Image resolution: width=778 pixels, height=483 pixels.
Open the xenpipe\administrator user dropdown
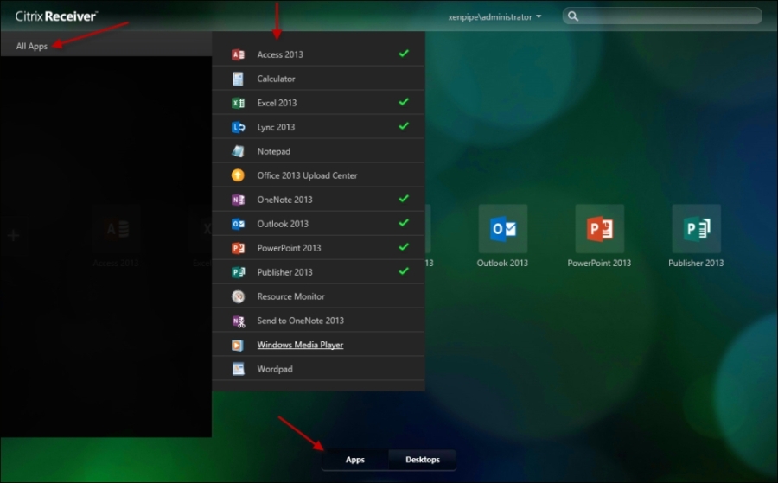[x=494, y=17]
